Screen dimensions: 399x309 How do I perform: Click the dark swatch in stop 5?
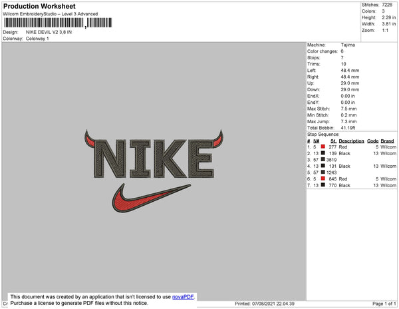click(x=323, y=172)
